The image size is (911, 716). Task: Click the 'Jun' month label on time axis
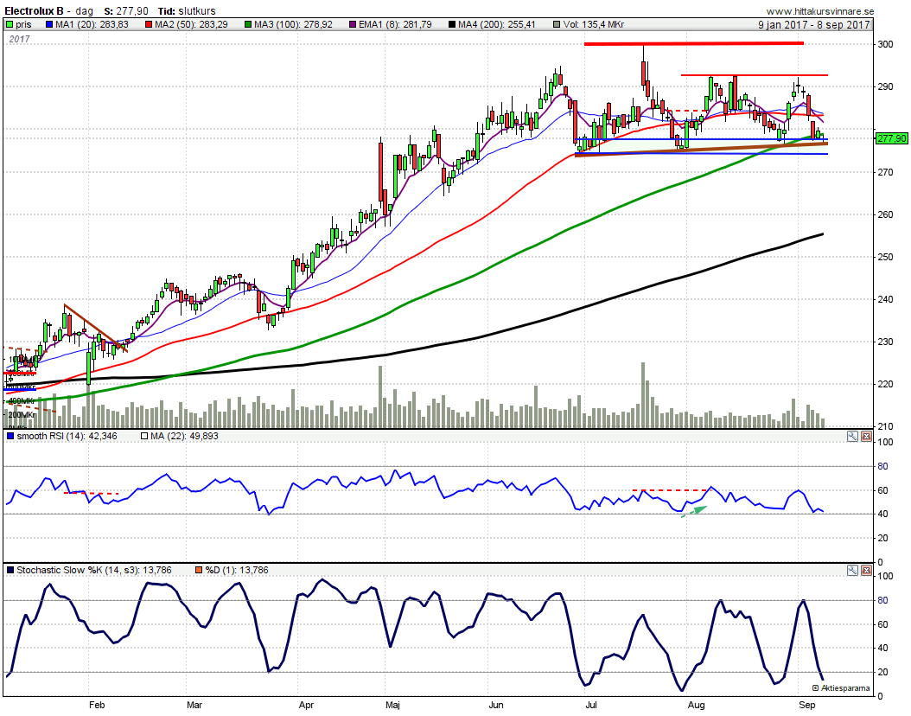coord(495,705)
